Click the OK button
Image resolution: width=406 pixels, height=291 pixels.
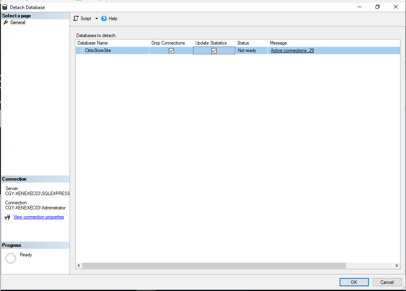(x=354, y=282)
